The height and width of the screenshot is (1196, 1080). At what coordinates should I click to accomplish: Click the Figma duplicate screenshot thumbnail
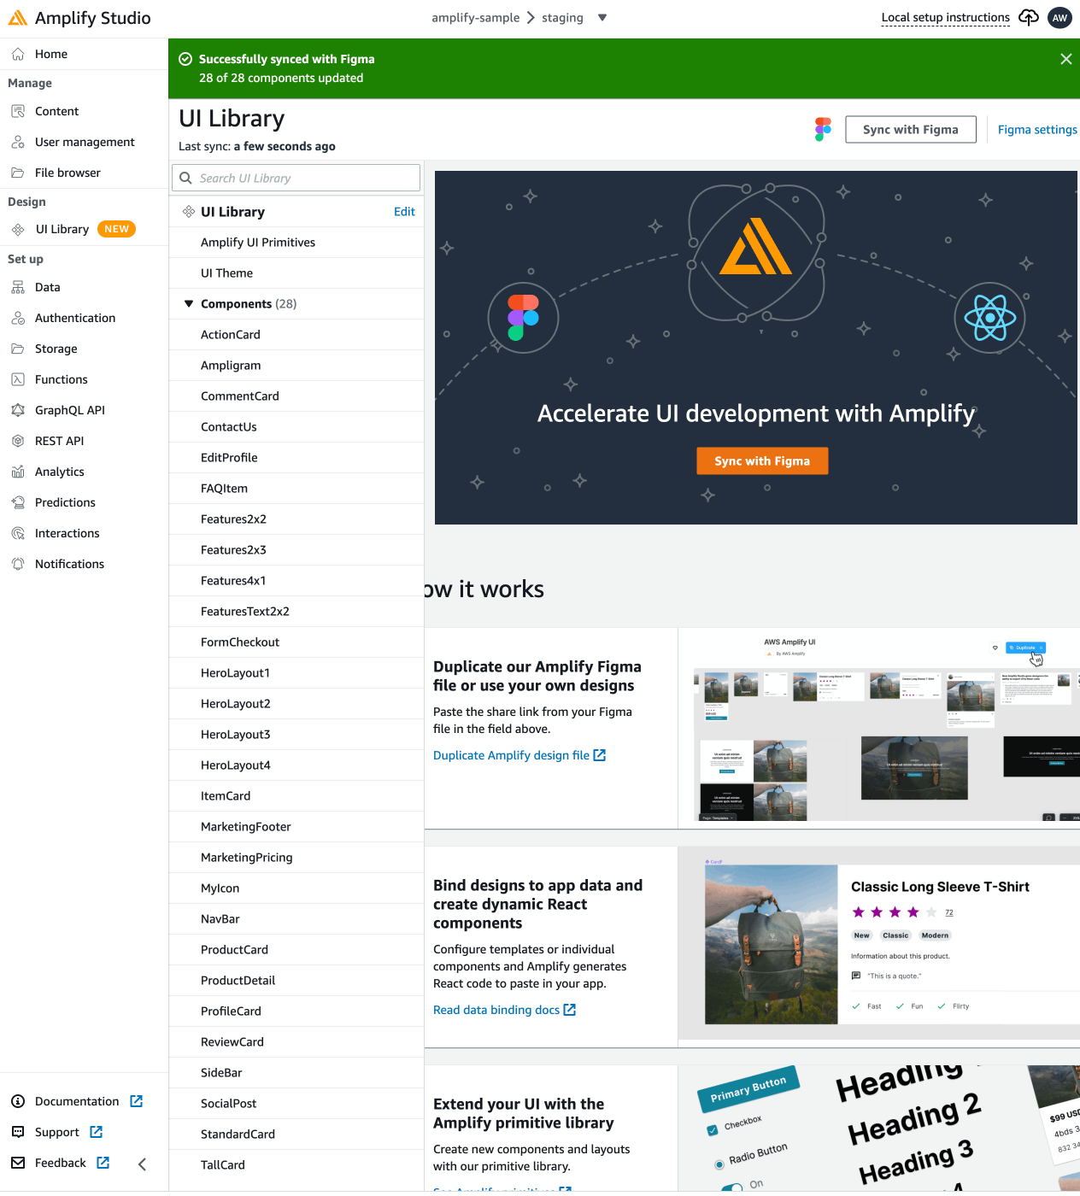(879, 728)
